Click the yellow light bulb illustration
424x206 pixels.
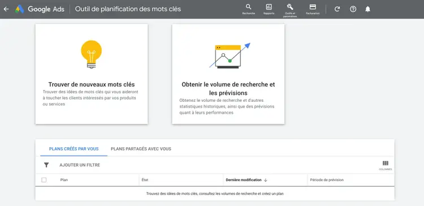[92, 54]
